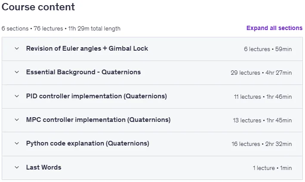
Task: Expand Essential Background - Quaternions chevron
Action: pos(17,72)
